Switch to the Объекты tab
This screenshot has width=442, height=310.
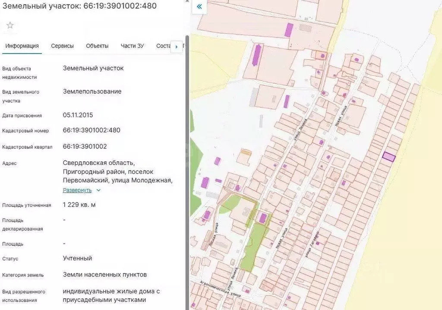click(x=97, y=46)
